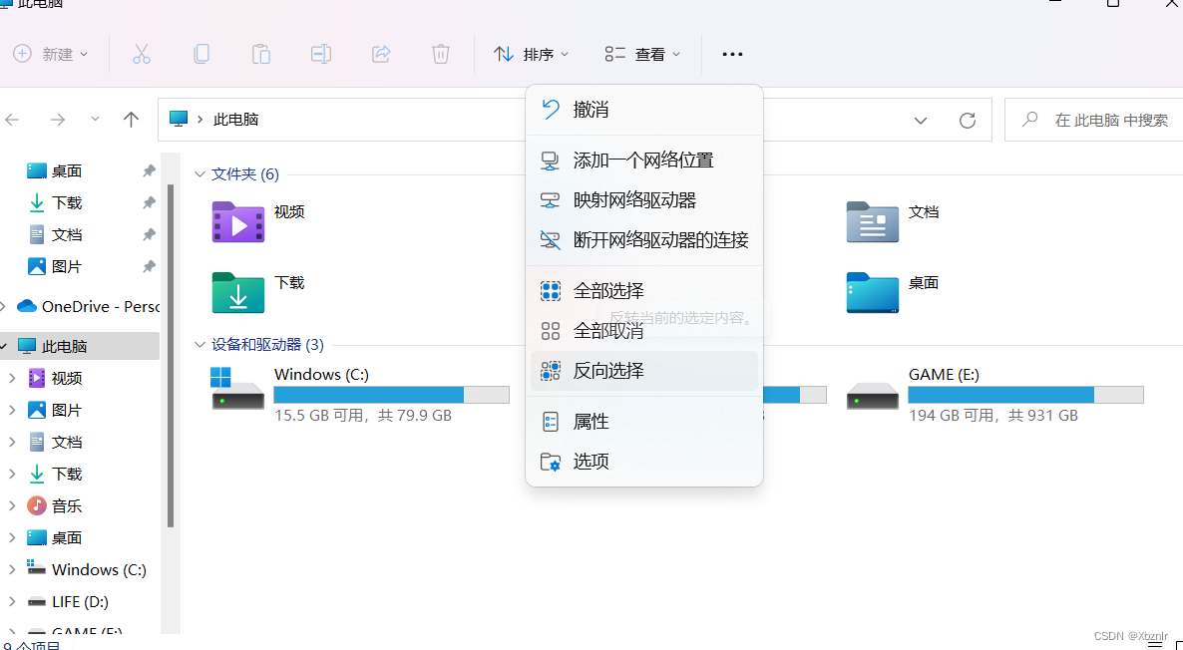1183x650 pixels.
Task: Click the GAME (E:) storage usage bar
Action: 1026,395
